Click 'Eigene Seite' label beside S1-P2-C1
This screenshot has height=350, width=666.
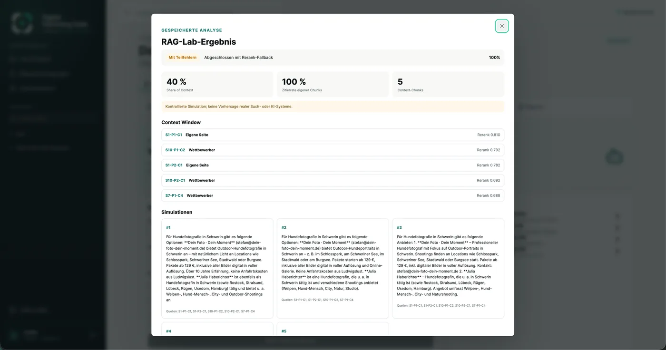tap(197, 165)
